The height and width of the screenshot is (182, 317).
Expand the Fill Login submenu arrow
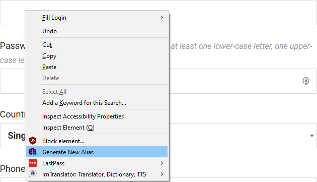pos(162,18)
